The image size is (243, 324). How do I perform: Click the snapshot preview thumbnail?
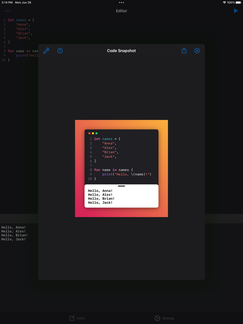coord(121,168)
